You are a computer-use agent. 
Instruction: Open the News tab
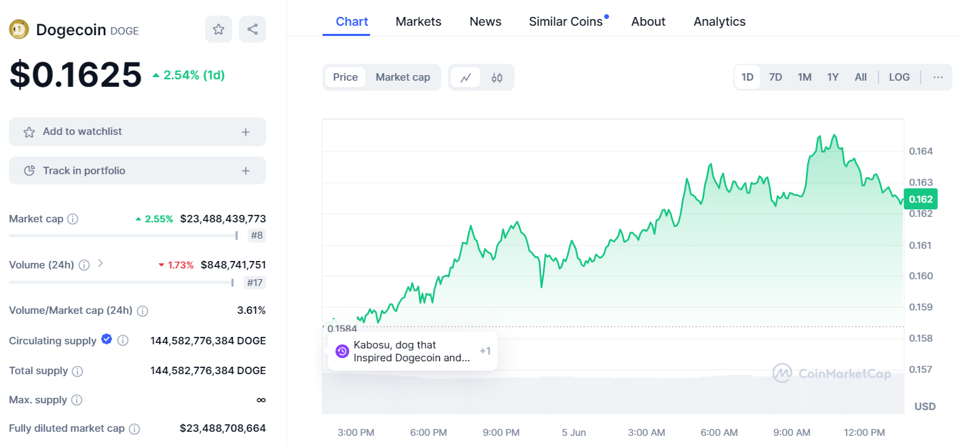(485, 22)
